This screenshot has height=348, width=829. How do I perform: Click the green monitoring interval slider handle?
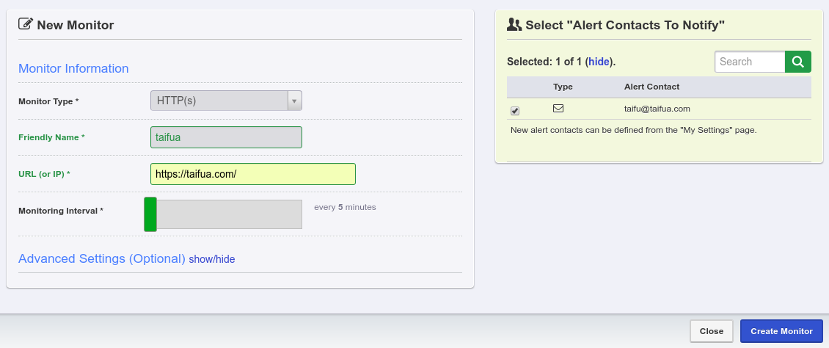tap(150, 214)
